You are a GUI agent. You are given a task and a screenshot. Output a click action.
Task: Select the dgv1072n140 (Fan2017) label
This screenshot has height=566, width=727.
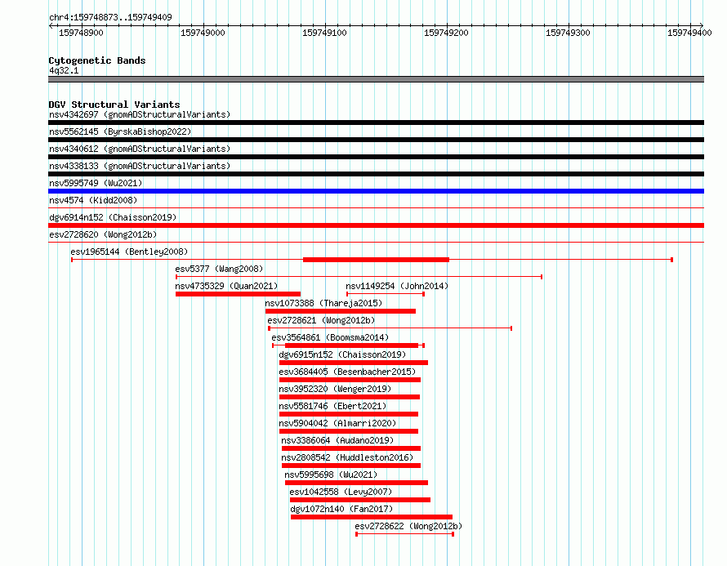pos(341,509)
